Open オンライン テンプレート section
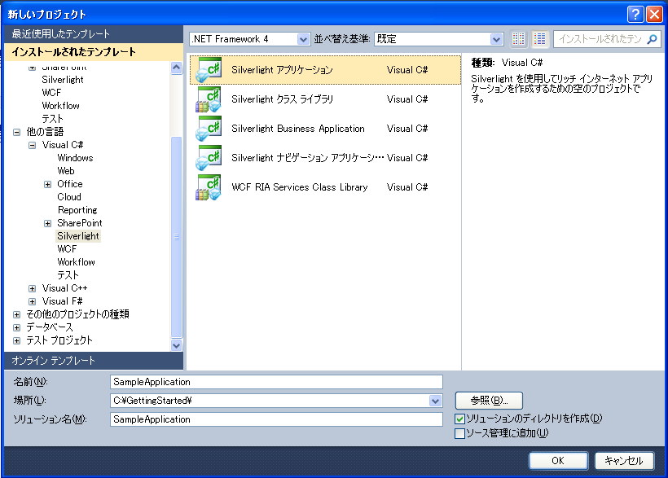This screenshot has width=668, height=478. click(94, 361)
